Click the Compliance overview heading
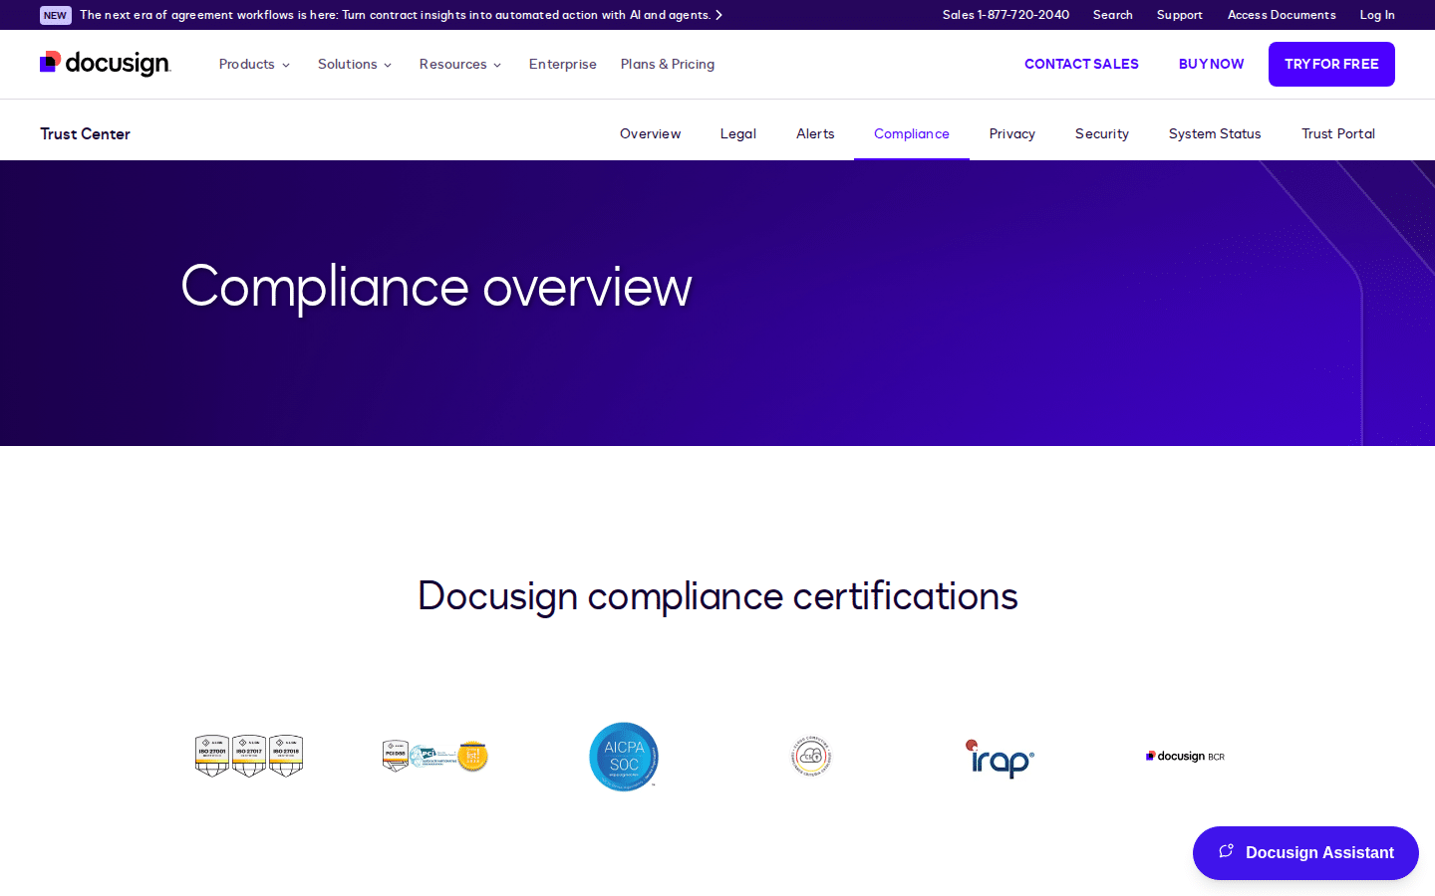This screenshot has width=1435, height=896. [436, 288]
